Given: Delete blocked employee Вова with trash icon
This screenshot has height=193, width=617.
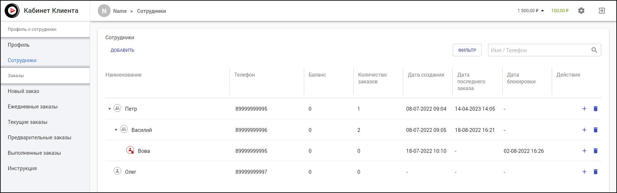Looking at the screenshot, I should (x=595, y=151).
